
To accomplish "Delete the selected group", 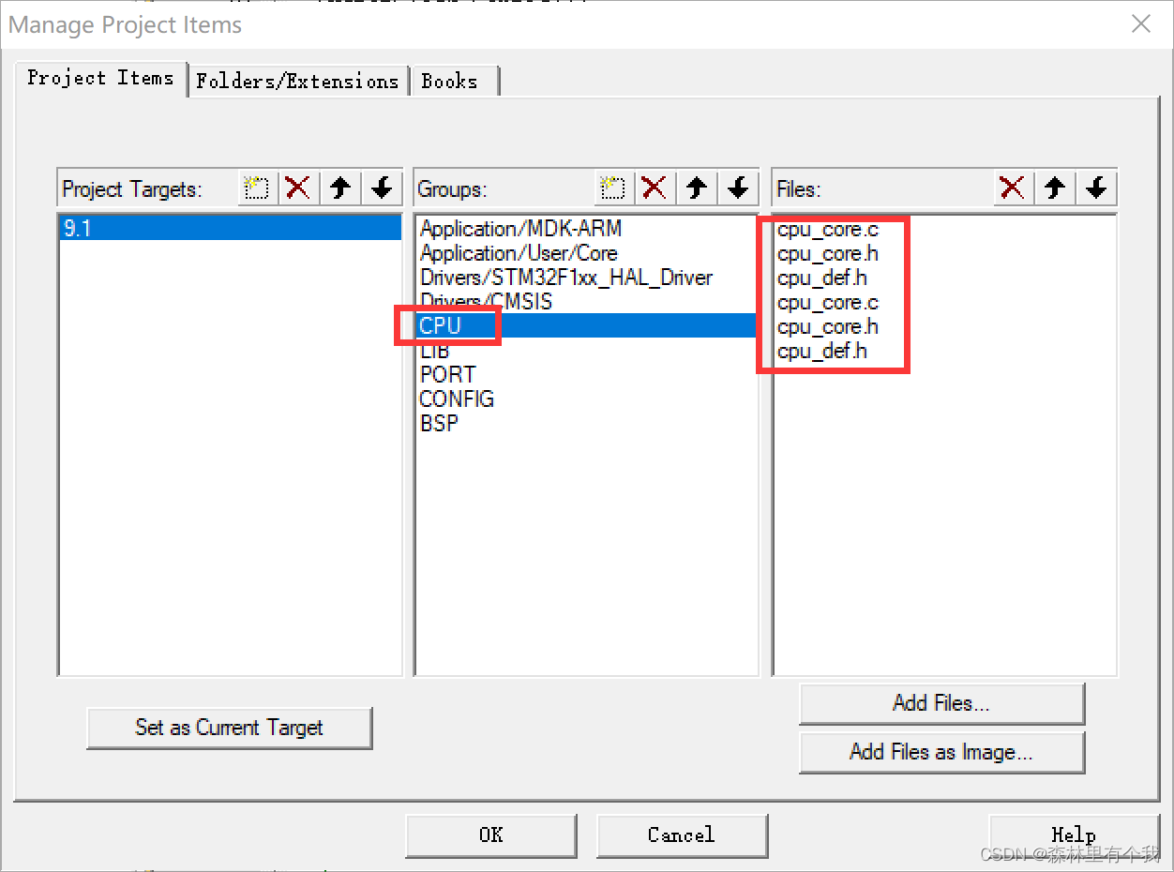I will click(655, 188).
